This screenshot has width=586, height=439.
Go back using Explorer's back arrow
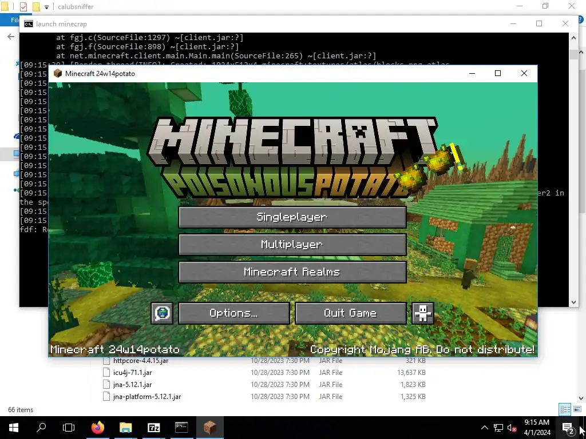(x=11, y=36)
